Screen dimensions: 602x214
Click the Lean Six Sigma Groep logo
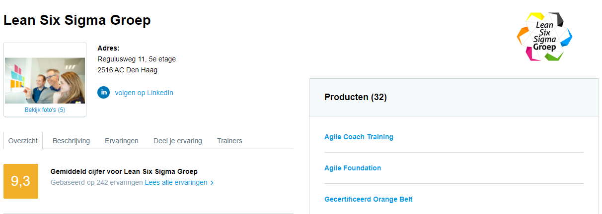pos(544,37)
